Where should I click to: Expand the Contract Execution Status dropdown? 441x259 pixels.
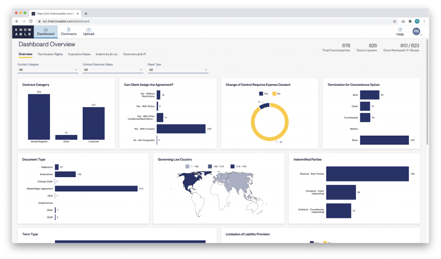click(113, 69)
